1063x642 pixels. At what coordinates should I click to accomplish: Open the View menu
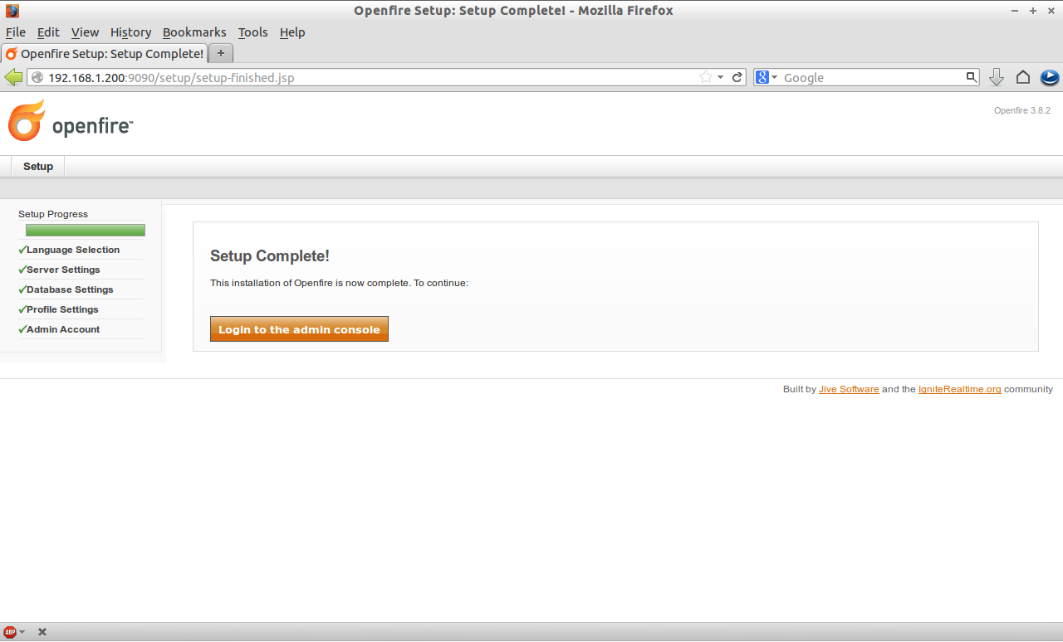[x=85, y=32]
